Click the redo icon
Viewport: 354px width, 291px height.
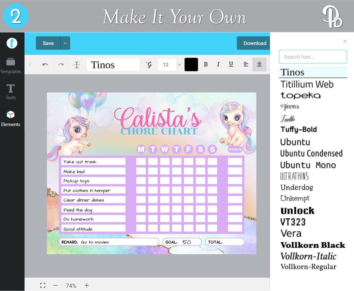pyautogui.click(x=61, y=64)
